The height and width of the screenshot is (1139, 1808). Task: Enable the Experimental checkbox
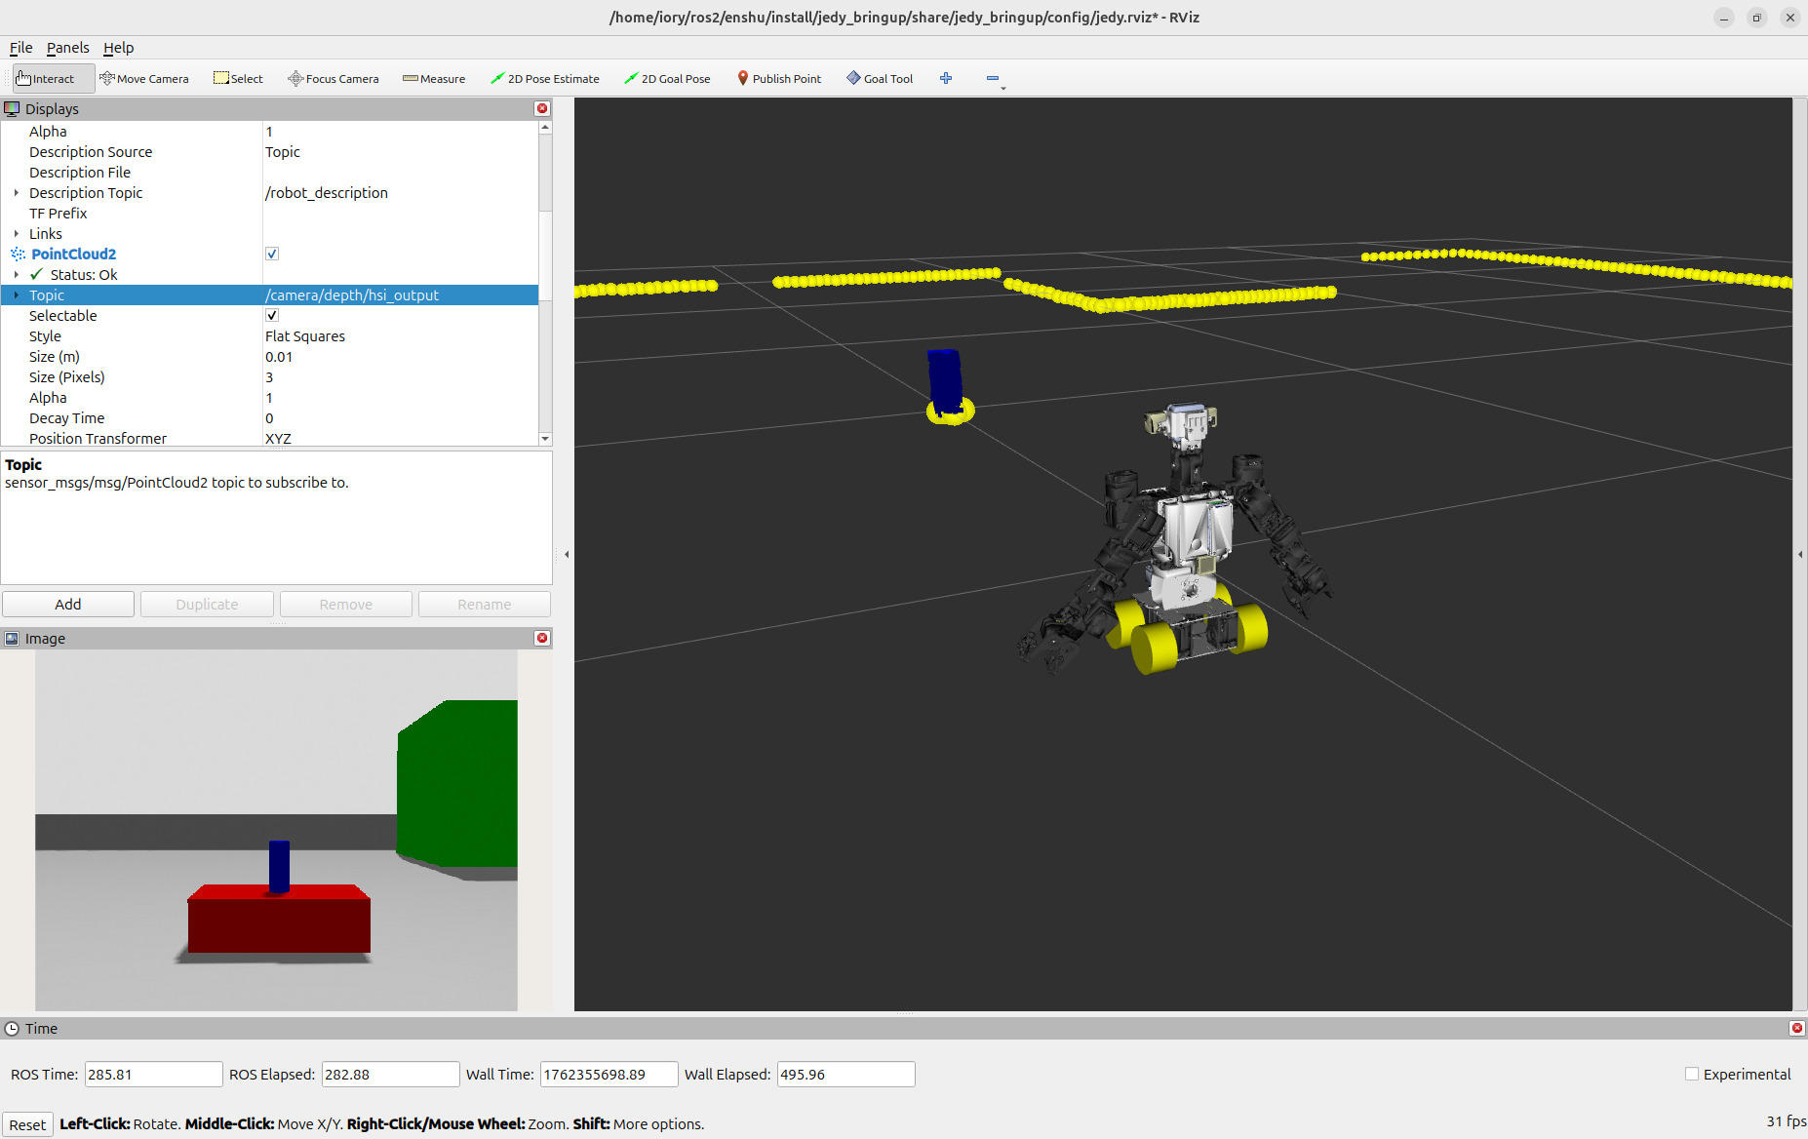point(1692,1074)
